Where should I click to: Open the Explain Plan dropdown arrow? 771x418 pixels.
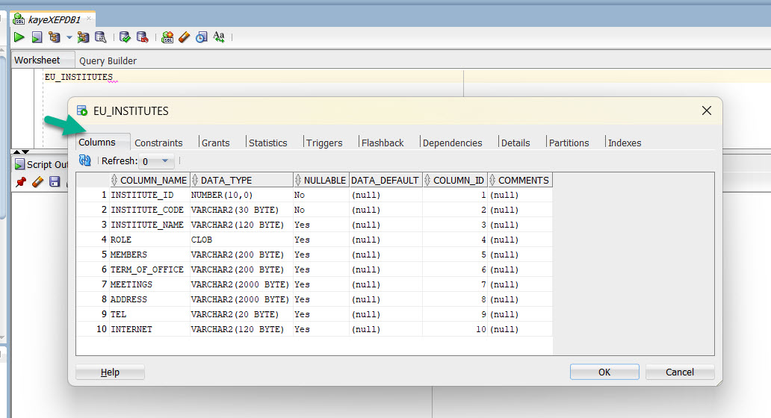(69, 37)
